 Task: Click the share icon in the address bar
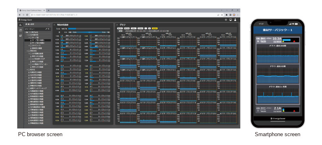tap(218, 15)
